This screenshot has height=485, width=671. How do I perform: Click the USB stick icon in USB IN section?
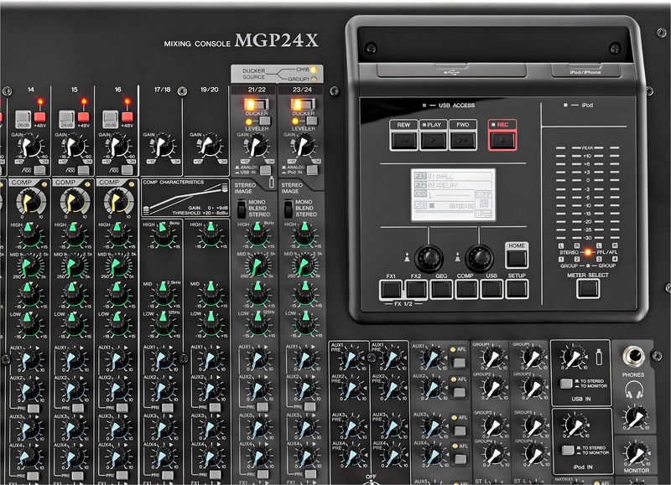coord(599,357)
